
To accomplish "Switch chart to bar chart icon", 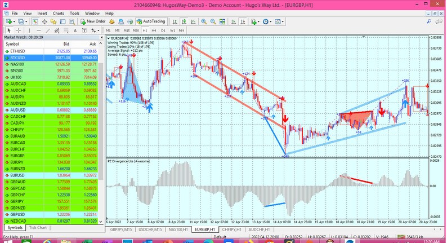I will 175,21.
